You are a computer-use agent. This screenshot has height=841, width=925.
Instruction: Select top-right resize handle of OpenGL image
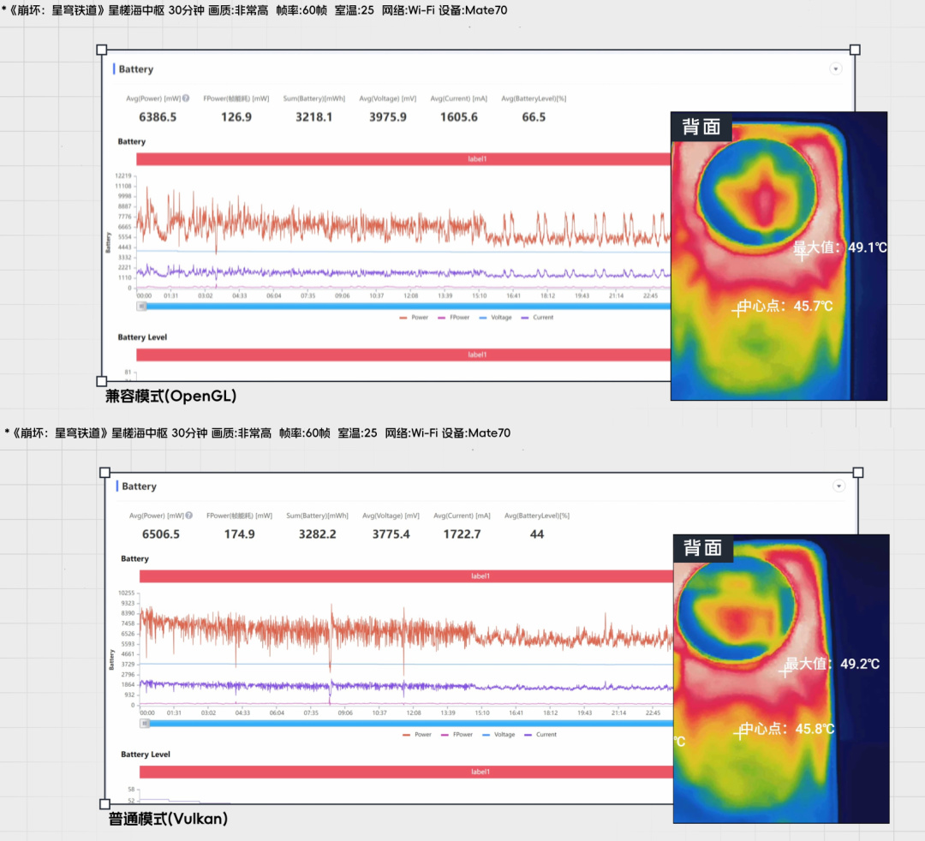pyautogui.click(x=855, y=50)
